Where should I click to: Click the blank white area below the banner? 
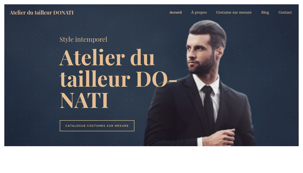[x=151, y=159]
